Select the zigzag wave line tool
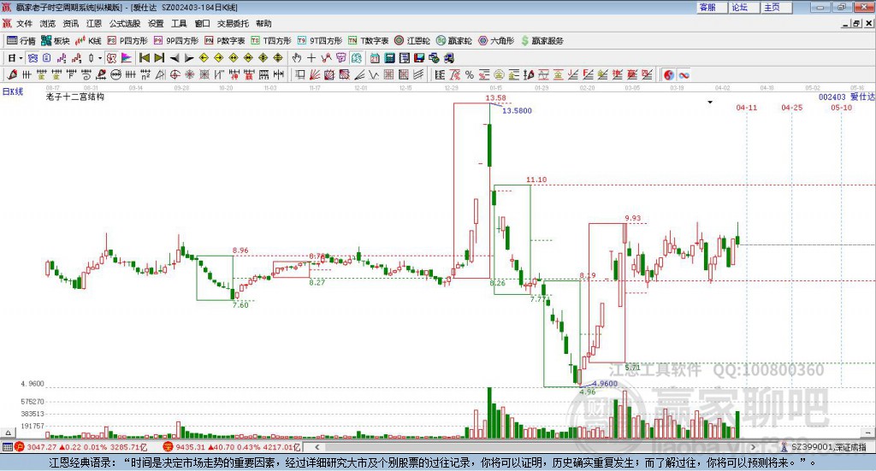 coord(373,74)
